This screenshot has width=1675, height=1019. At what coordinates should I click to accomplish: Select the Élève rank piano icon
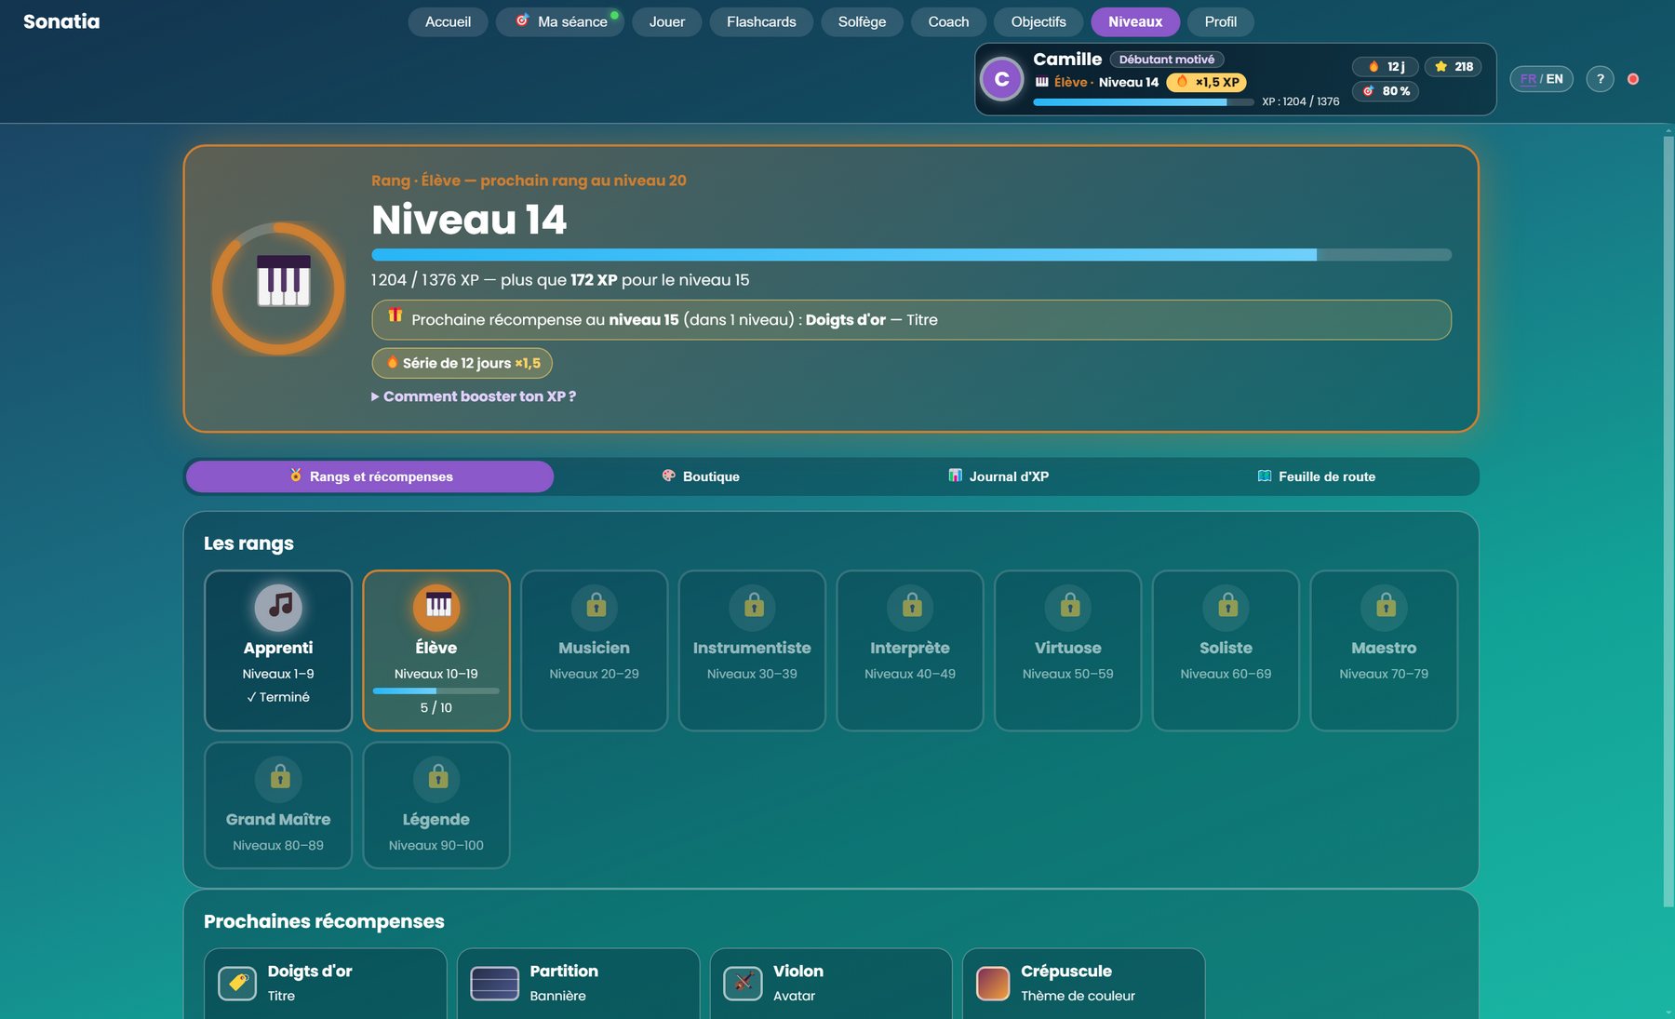[436, 607]
